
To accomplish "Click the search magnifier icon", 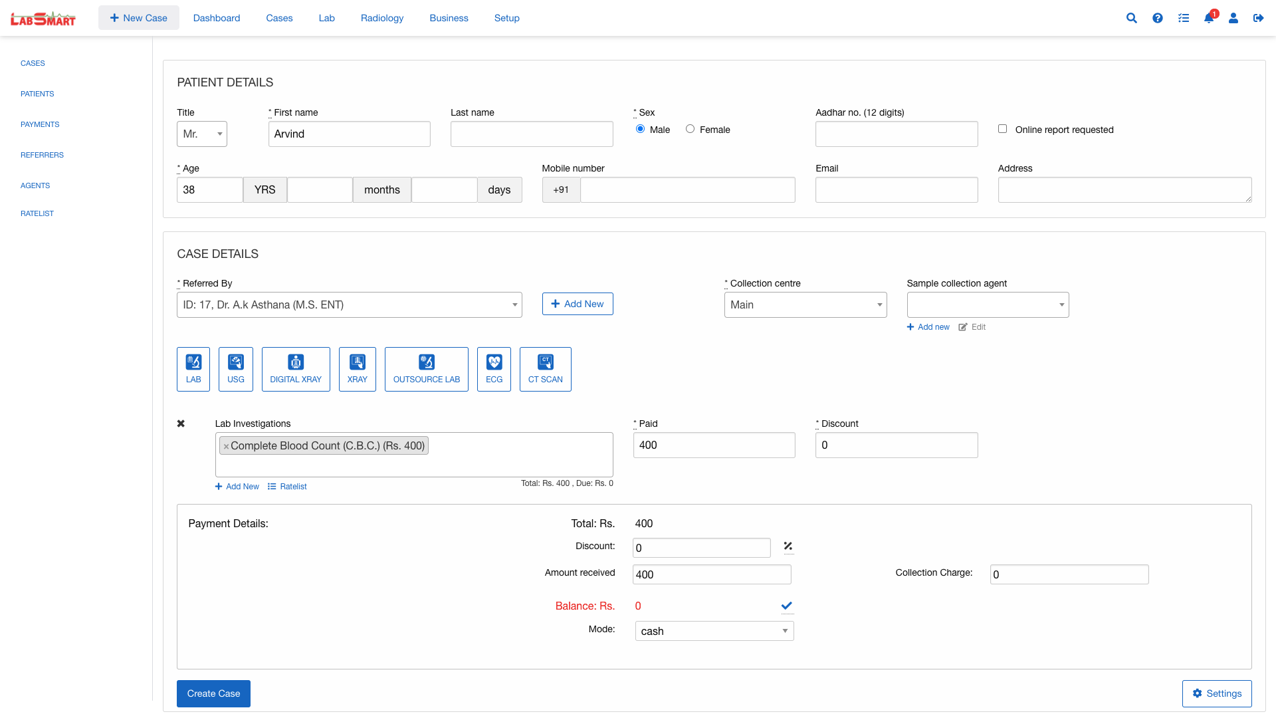I will (x=1131, y=18).
